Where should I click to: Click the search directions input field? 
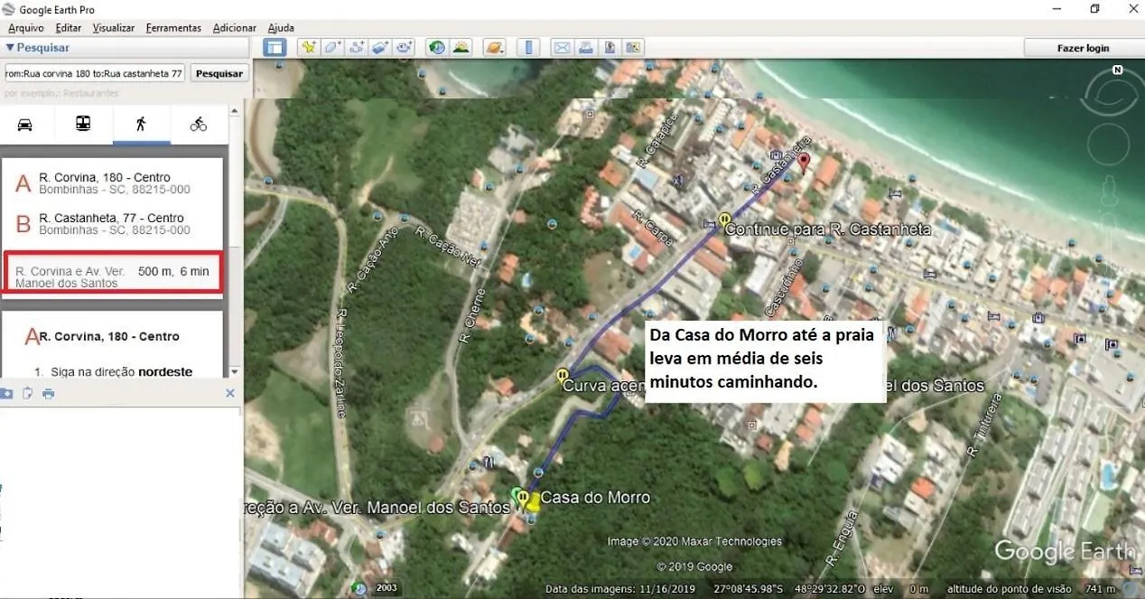pyautogui.click(x=94, y=73)
